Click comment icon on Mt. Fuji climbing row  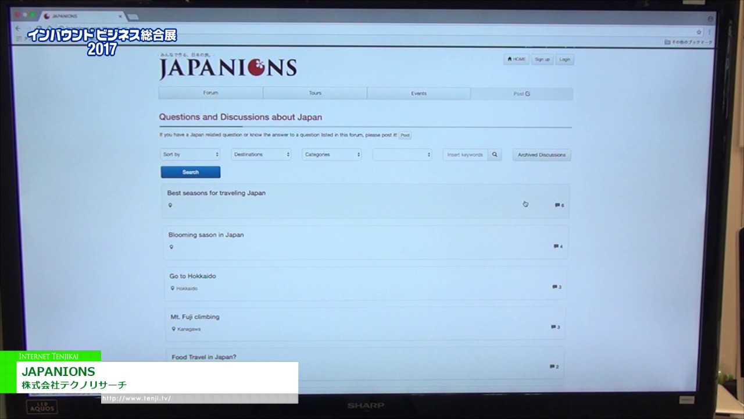[553, 327]
